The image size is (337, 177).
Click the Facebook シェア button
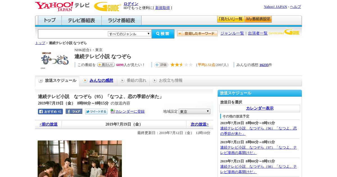pos(74,111)
